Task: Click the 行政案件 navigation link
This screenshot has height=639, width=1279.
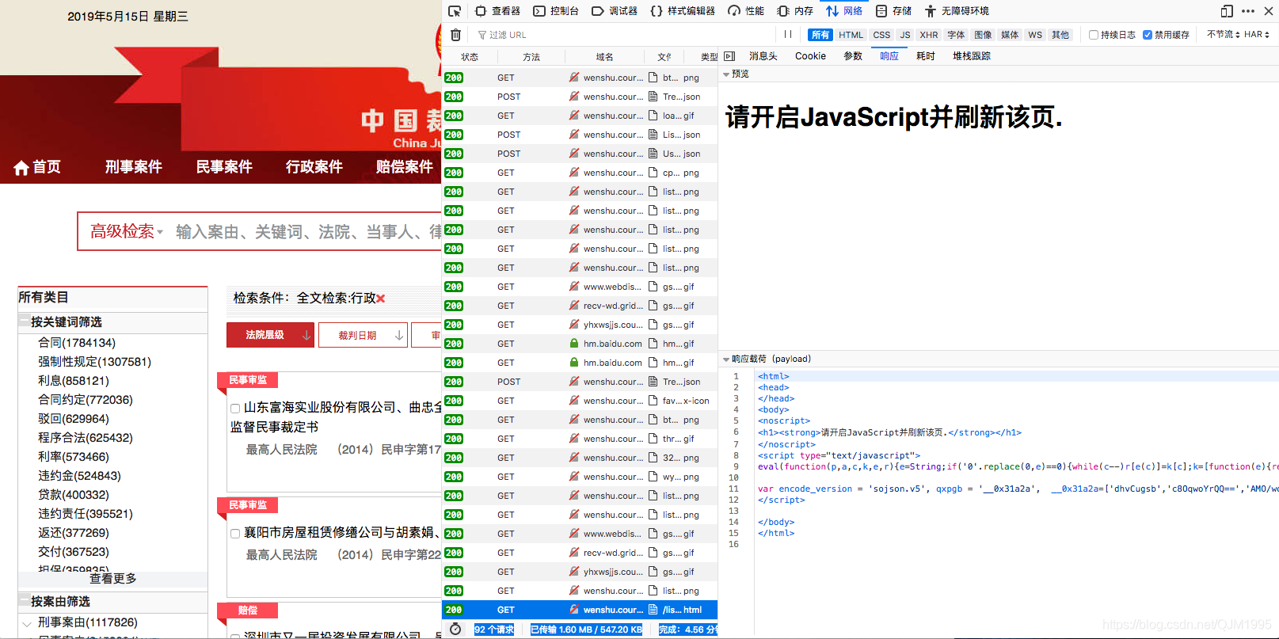Action: point(314,167)
